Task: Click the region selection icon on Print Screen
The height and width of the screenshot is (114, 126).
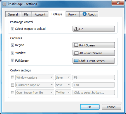Action: [x=76, y=45]
